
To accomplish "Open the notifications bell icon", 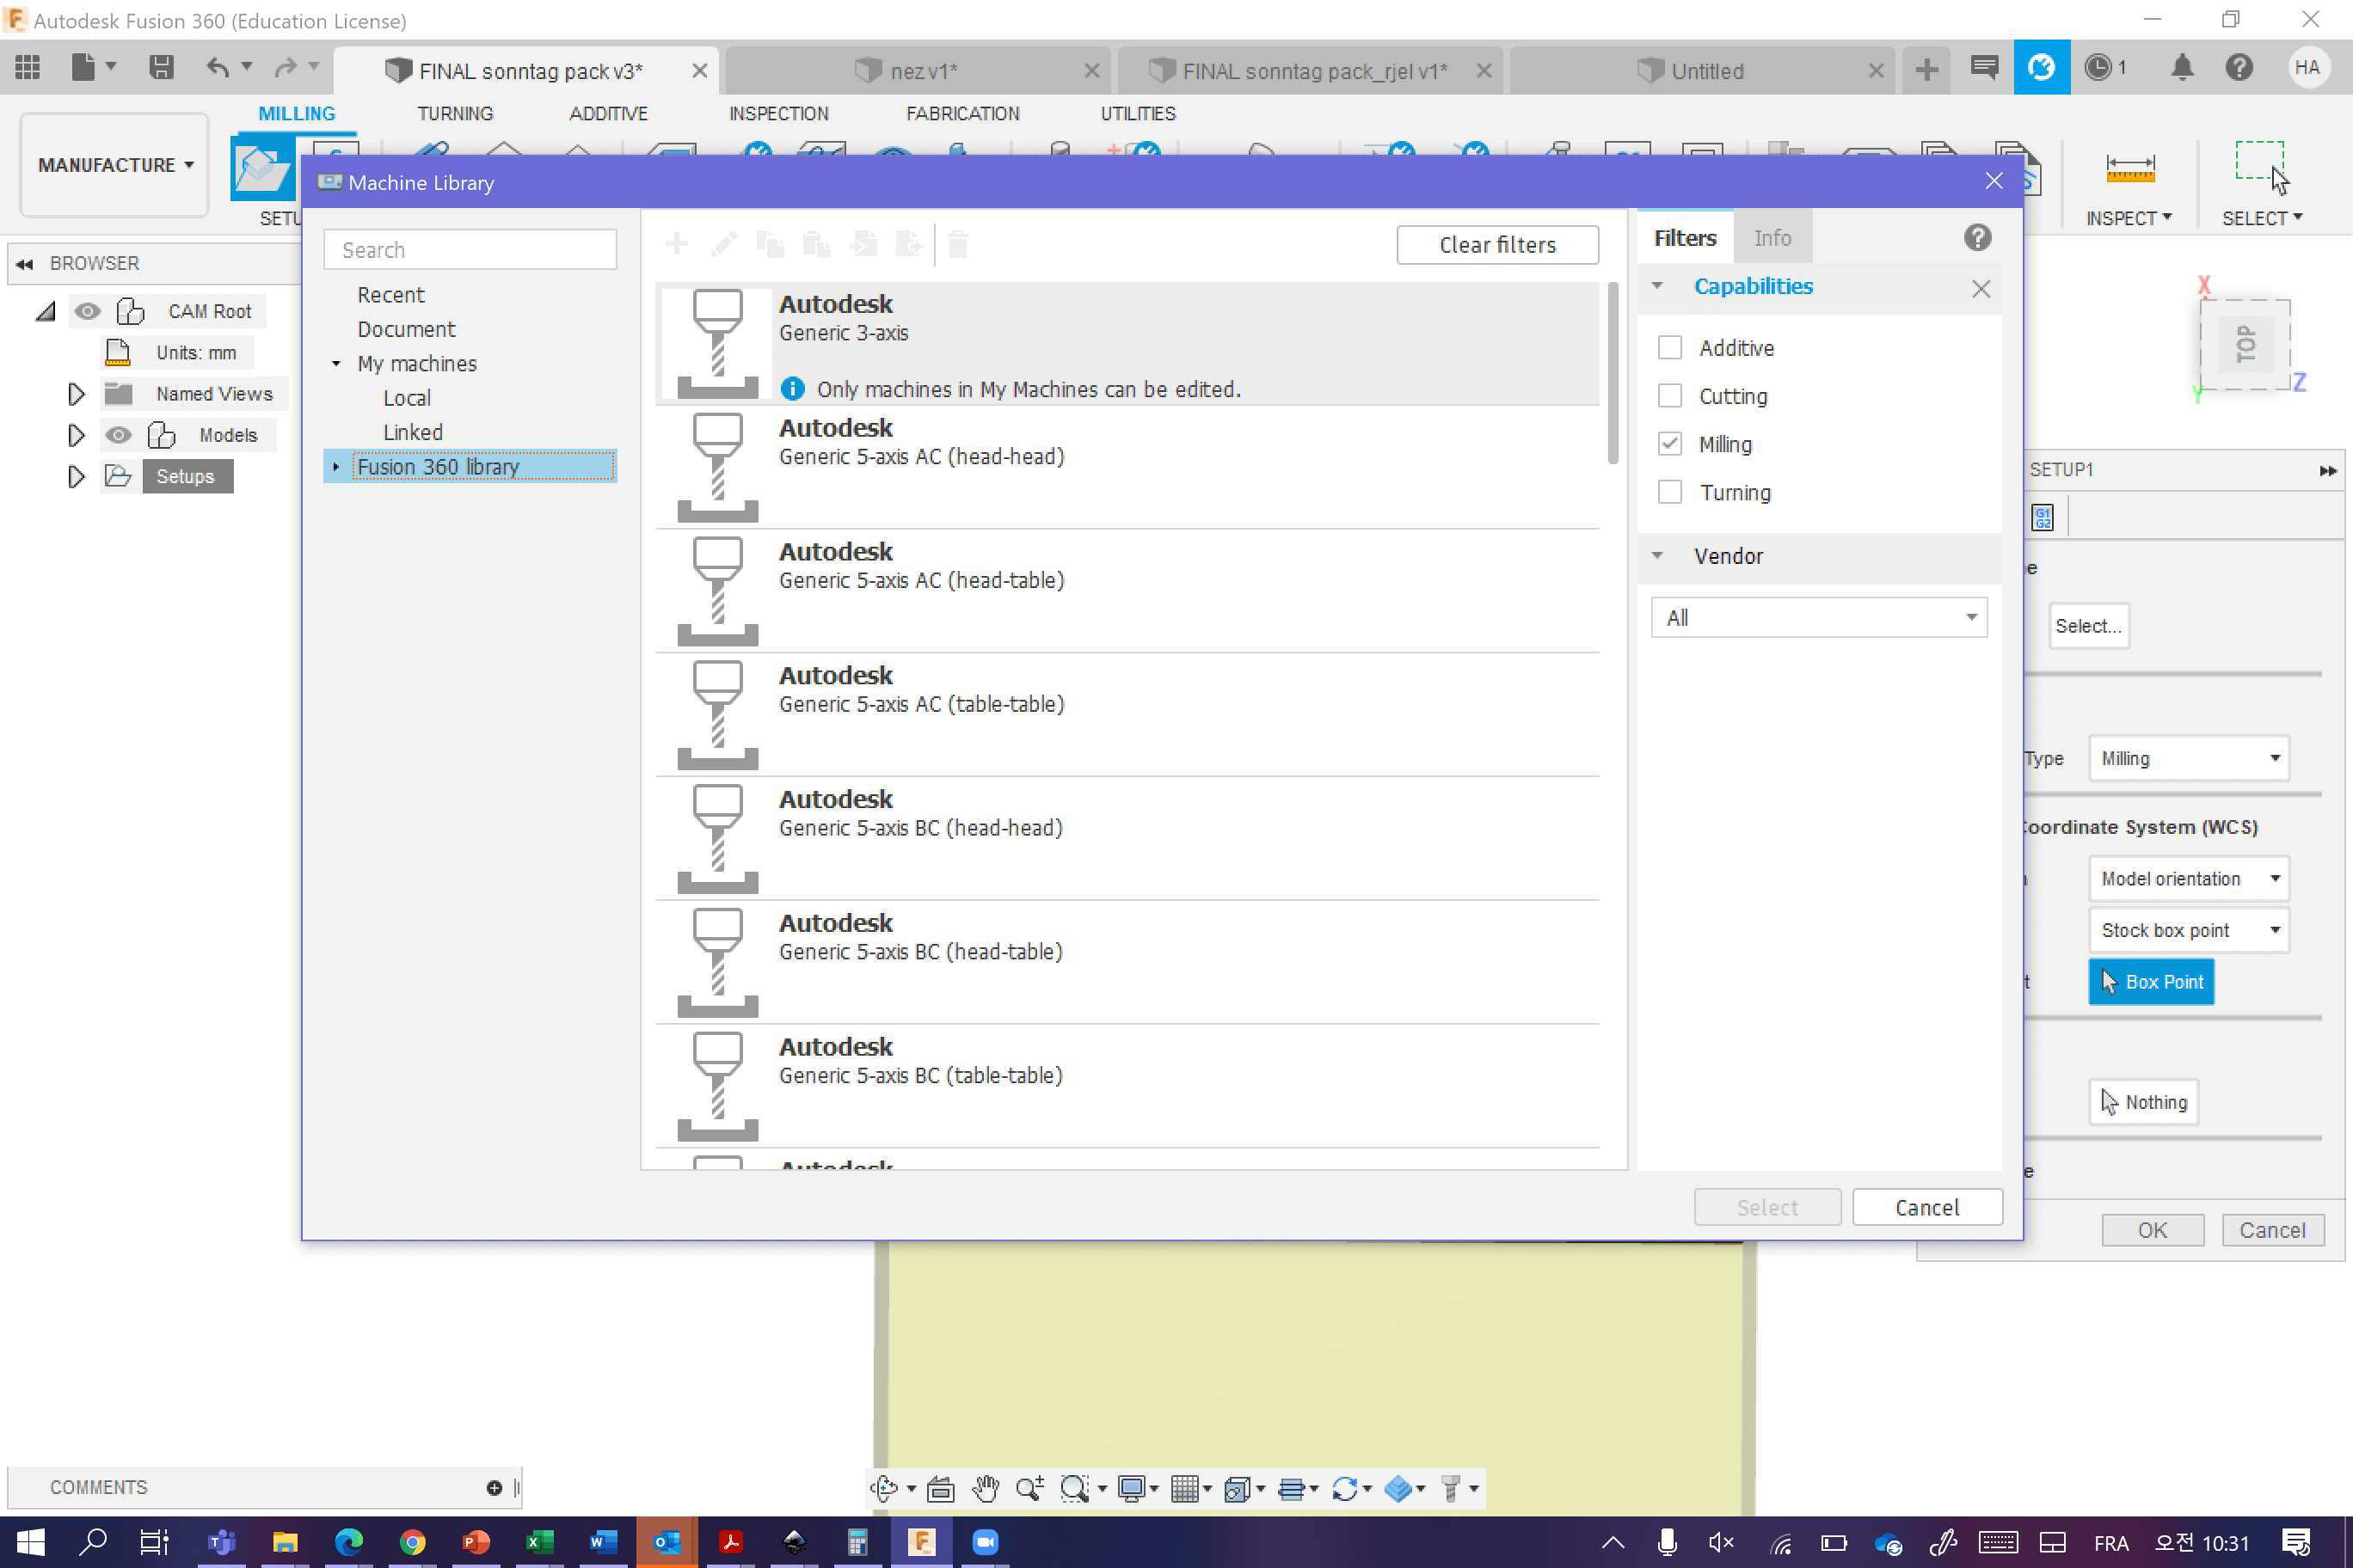I will 2182,69.
